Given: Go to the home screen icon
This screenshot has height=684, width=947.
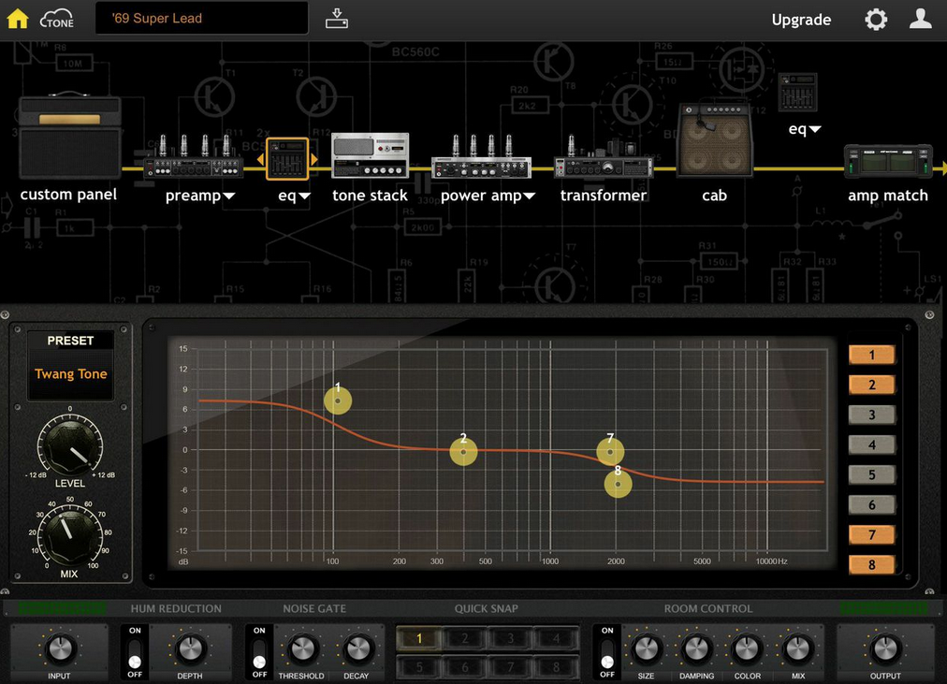Looking at the screenshot, I should (18, 19).
